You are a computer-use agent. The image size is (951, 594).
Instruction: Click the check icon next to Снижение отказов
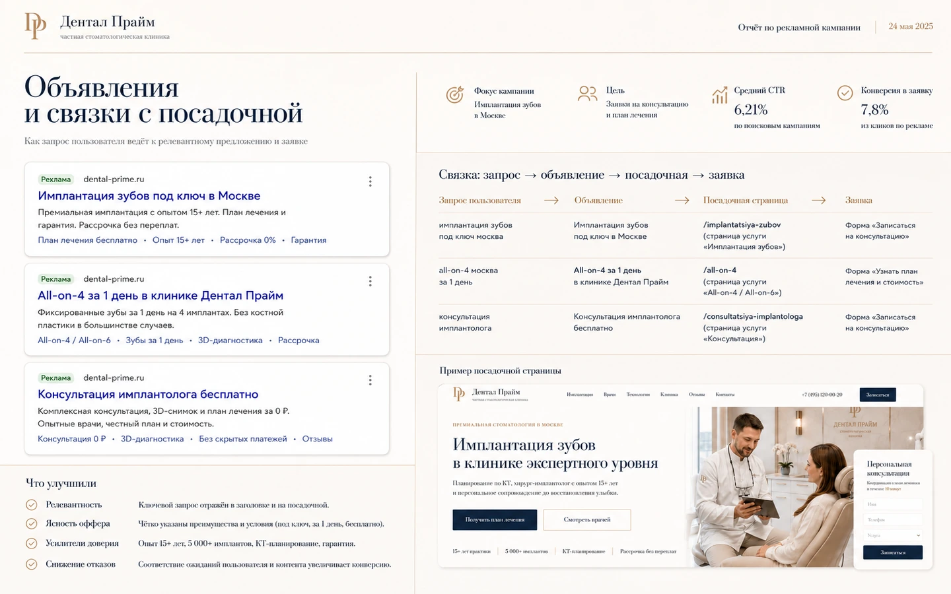click(31, 564)
